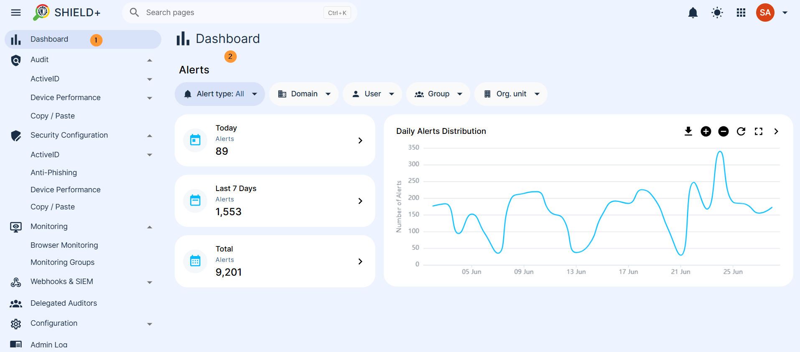
Task: Open Copy / Paste under Audit
Action: click(53, 116)
